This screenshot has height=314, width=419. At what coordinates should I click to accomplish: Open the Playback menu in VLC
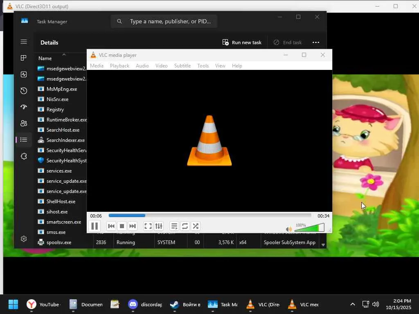click(120, 66)
